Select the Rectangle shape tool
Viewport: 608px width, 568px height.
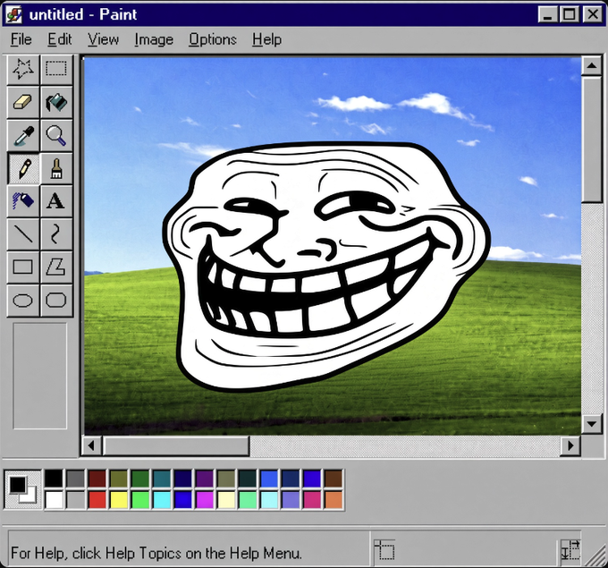[x=23, y=267]
